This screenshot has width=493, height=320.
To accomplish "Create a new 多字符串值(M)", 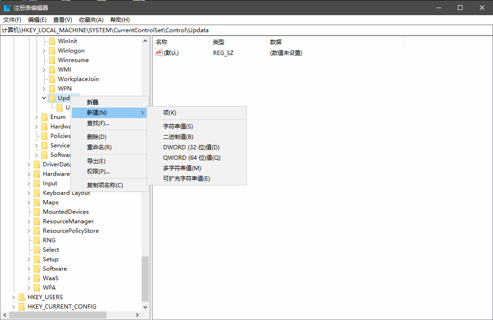I will pos(196,168).
